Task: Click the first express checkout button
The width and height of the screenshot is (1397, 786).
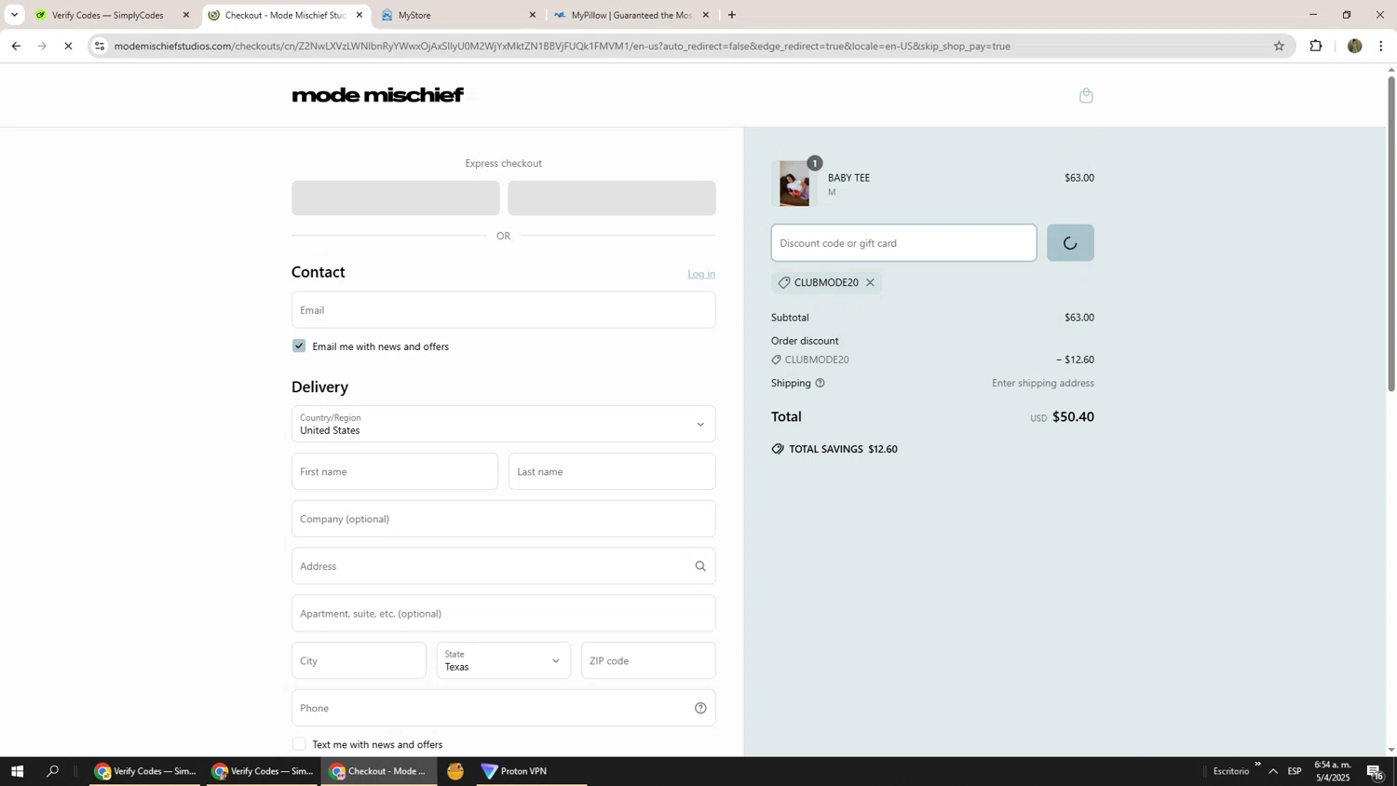Action: [x=396, y=197]
